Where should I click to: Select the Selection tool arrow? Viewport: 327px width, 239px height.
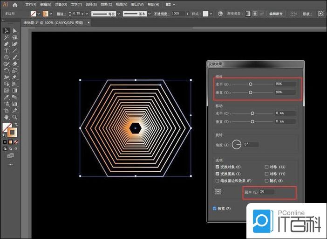coord(7,31)
